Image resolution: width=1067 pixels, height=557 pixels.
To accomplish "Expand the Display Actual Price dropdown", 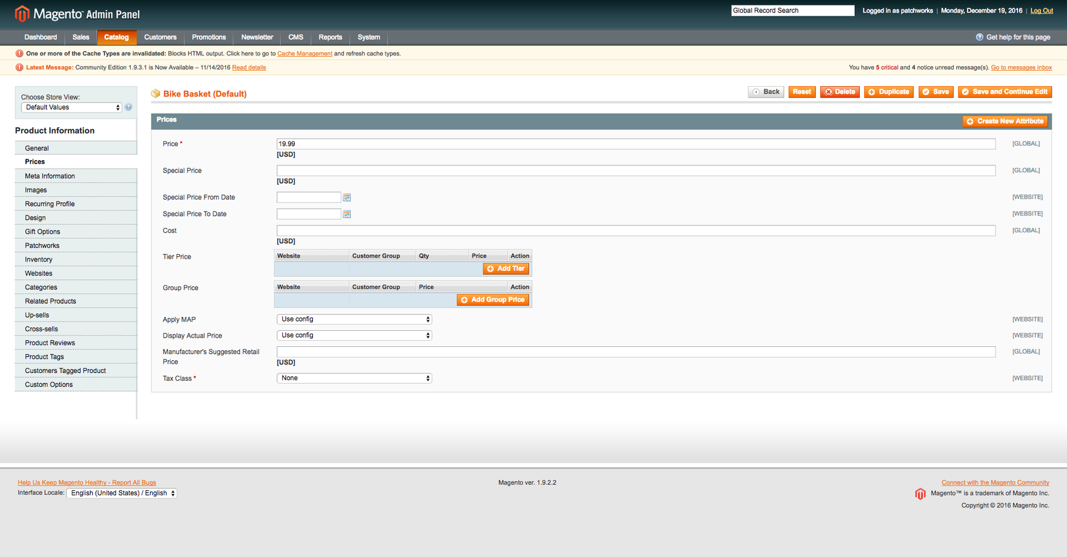I will tap(354, 336).
